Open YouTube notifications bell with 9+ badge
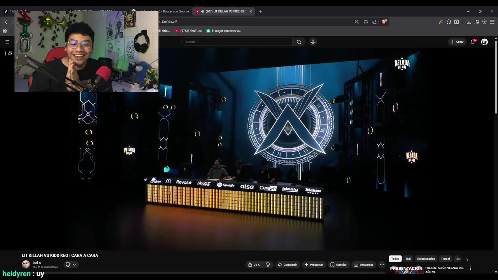Image resolution: width=498 pixels, height=280 pixels. pos(473,42)
